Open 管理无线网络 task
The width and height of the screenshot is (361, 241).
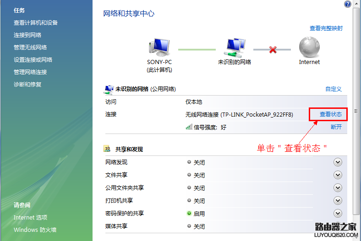(x=30, y=47)
